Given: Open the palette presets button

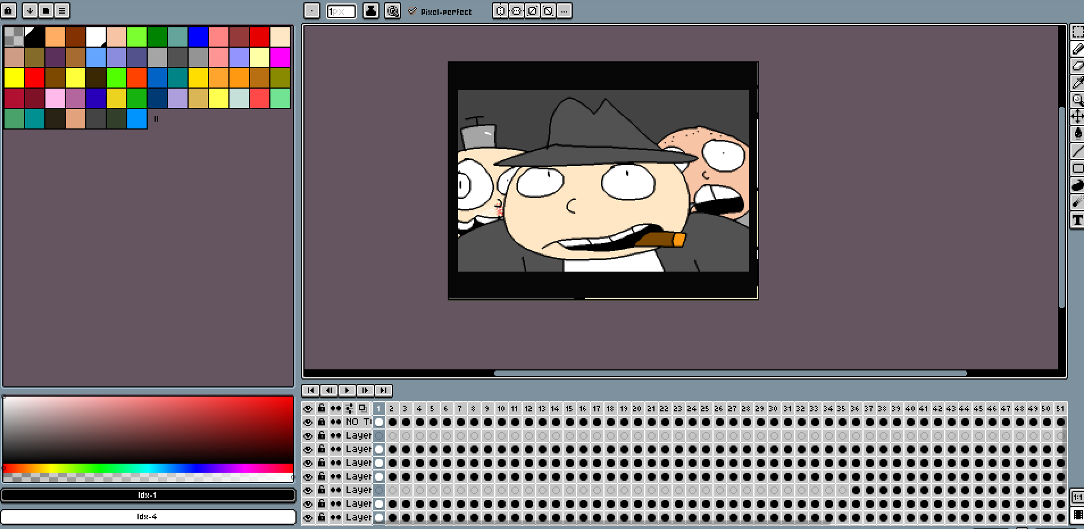Looking at the screenshot, I should pyautogui.click(x=46, y=10).
